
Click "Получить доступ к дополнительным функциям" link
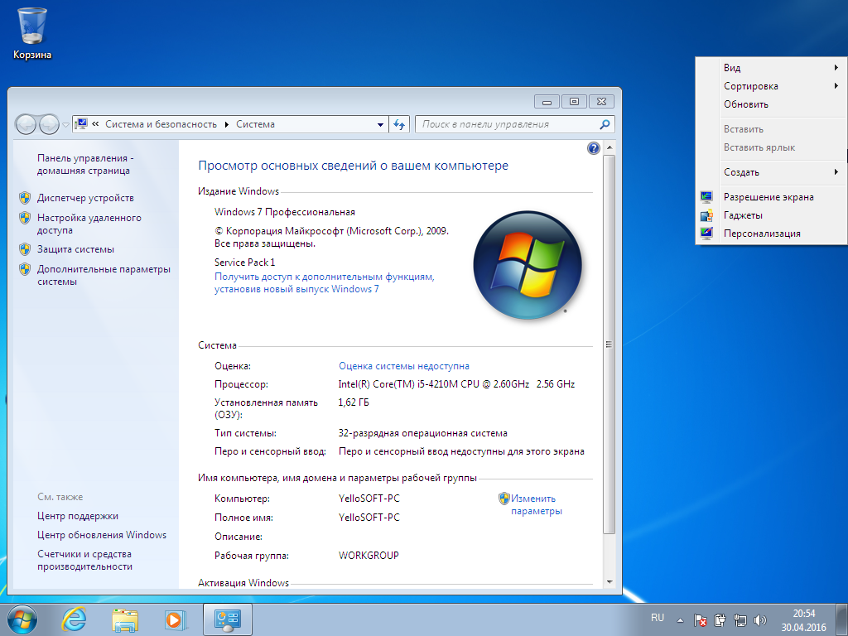click(x=325, y=283)
